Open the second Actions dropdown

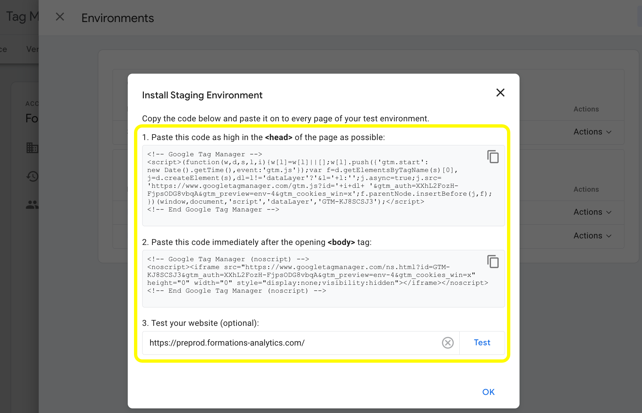[x=592, y=212]
